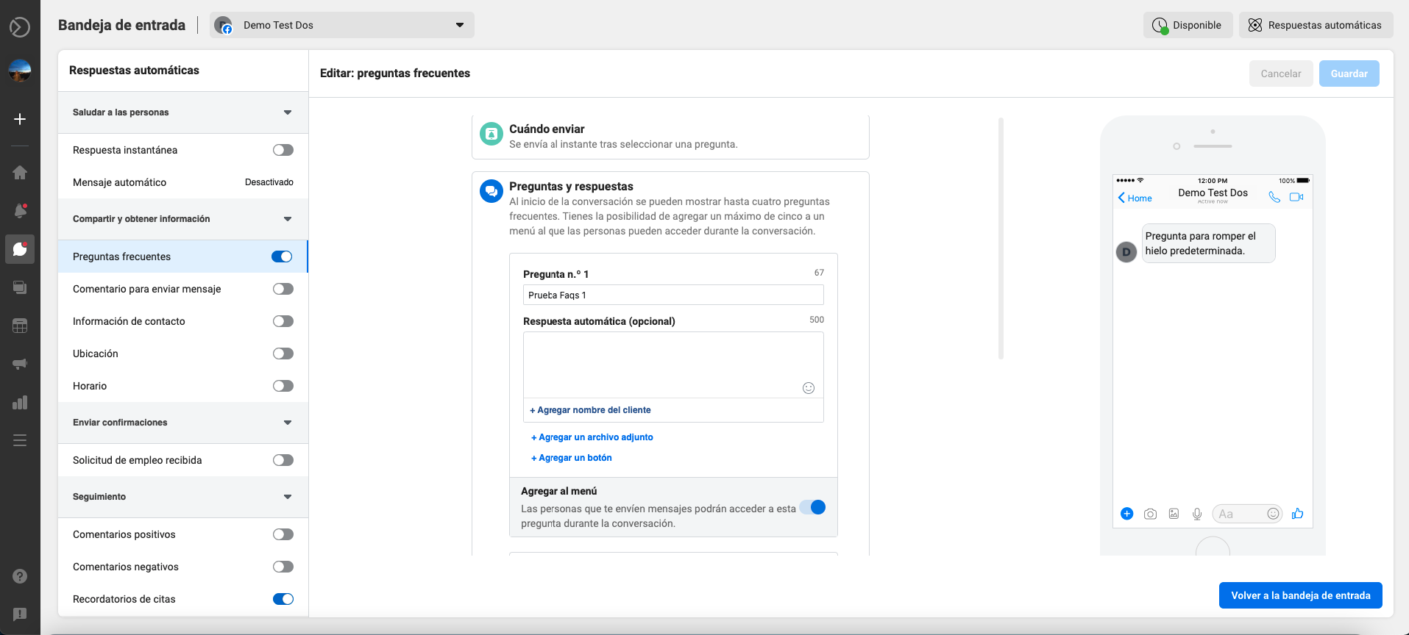Image resolution: width=1409 pixels, height=635 pixels.
Task: Open the notifications bell icon
Action: click(20, 211)
